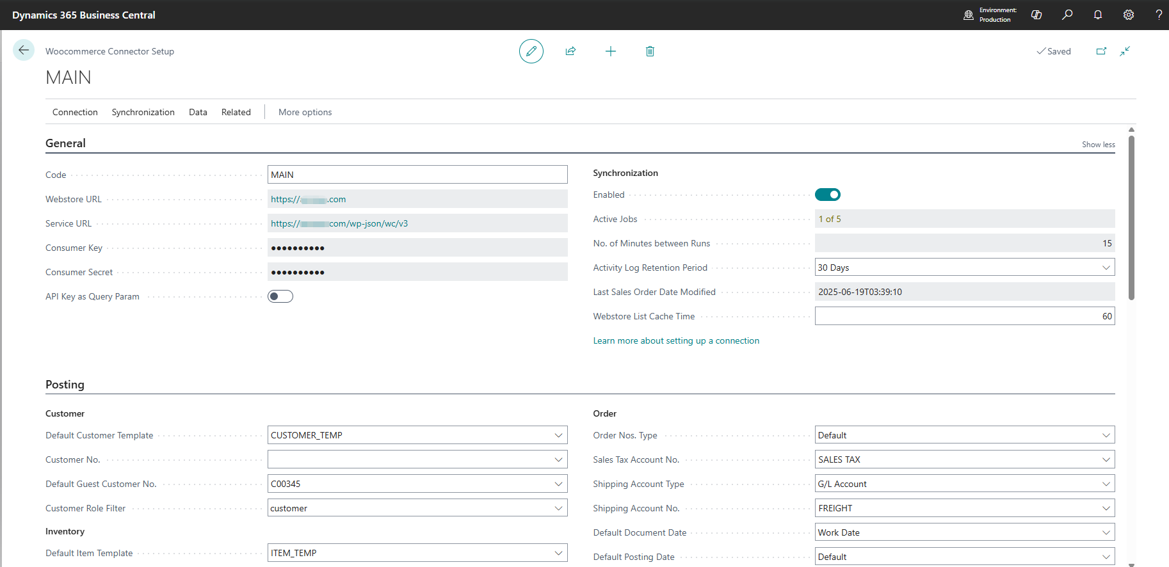The width and height of the screenshot is (1169, 567).
Task: Open Shipping Account No. dropdown
Action: coord(1106,508)
